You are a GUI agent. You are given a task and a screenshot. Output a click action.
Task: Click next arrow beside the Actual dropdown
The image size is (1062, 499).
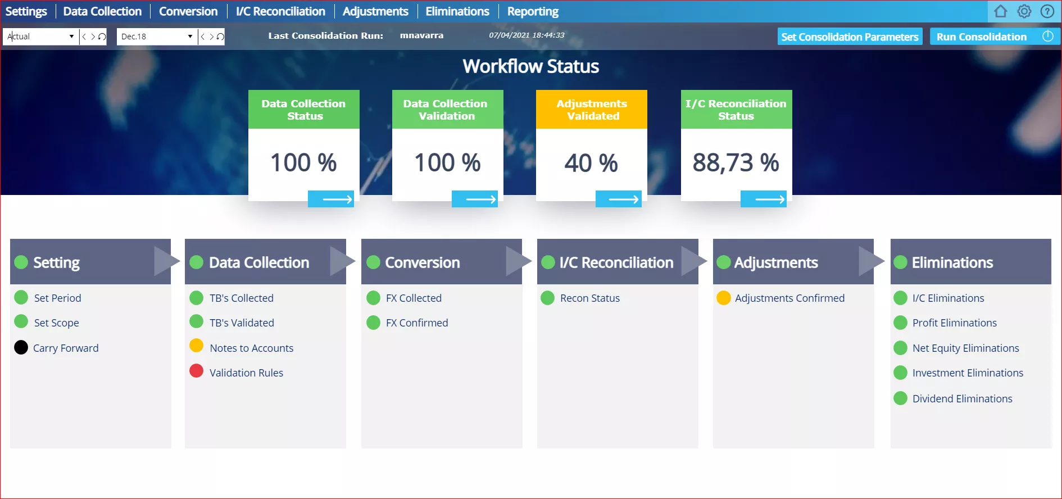point(93,37)
